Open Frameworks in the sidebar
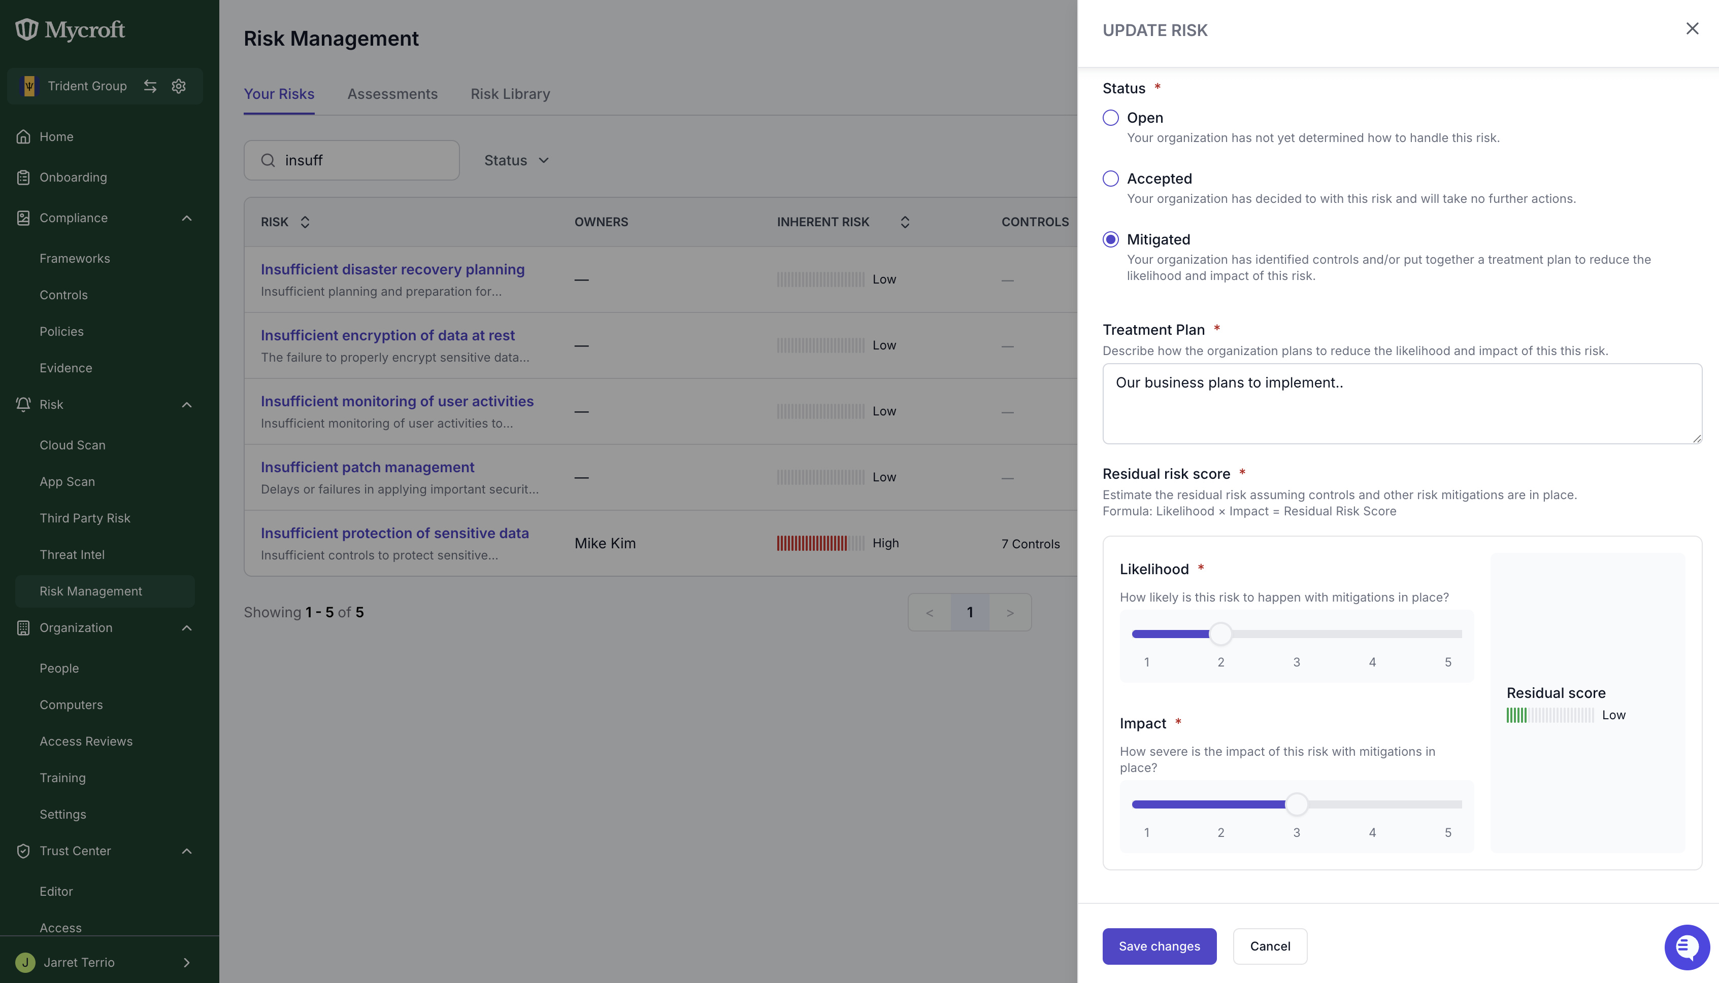Viewport: 1719px width, 983px height. click(x=74, y=258)
